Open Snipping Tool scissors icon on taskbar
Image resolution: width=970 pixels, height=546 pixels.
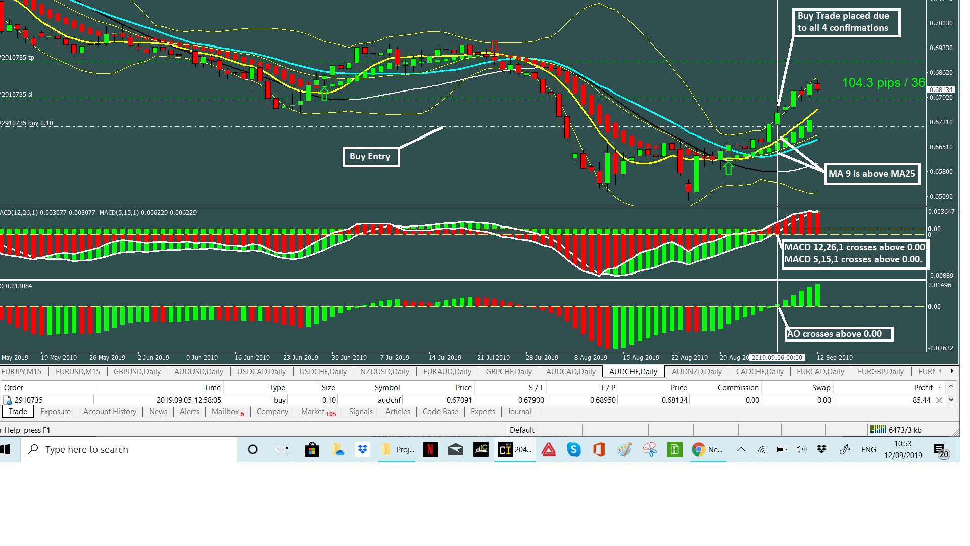(650, 449)
